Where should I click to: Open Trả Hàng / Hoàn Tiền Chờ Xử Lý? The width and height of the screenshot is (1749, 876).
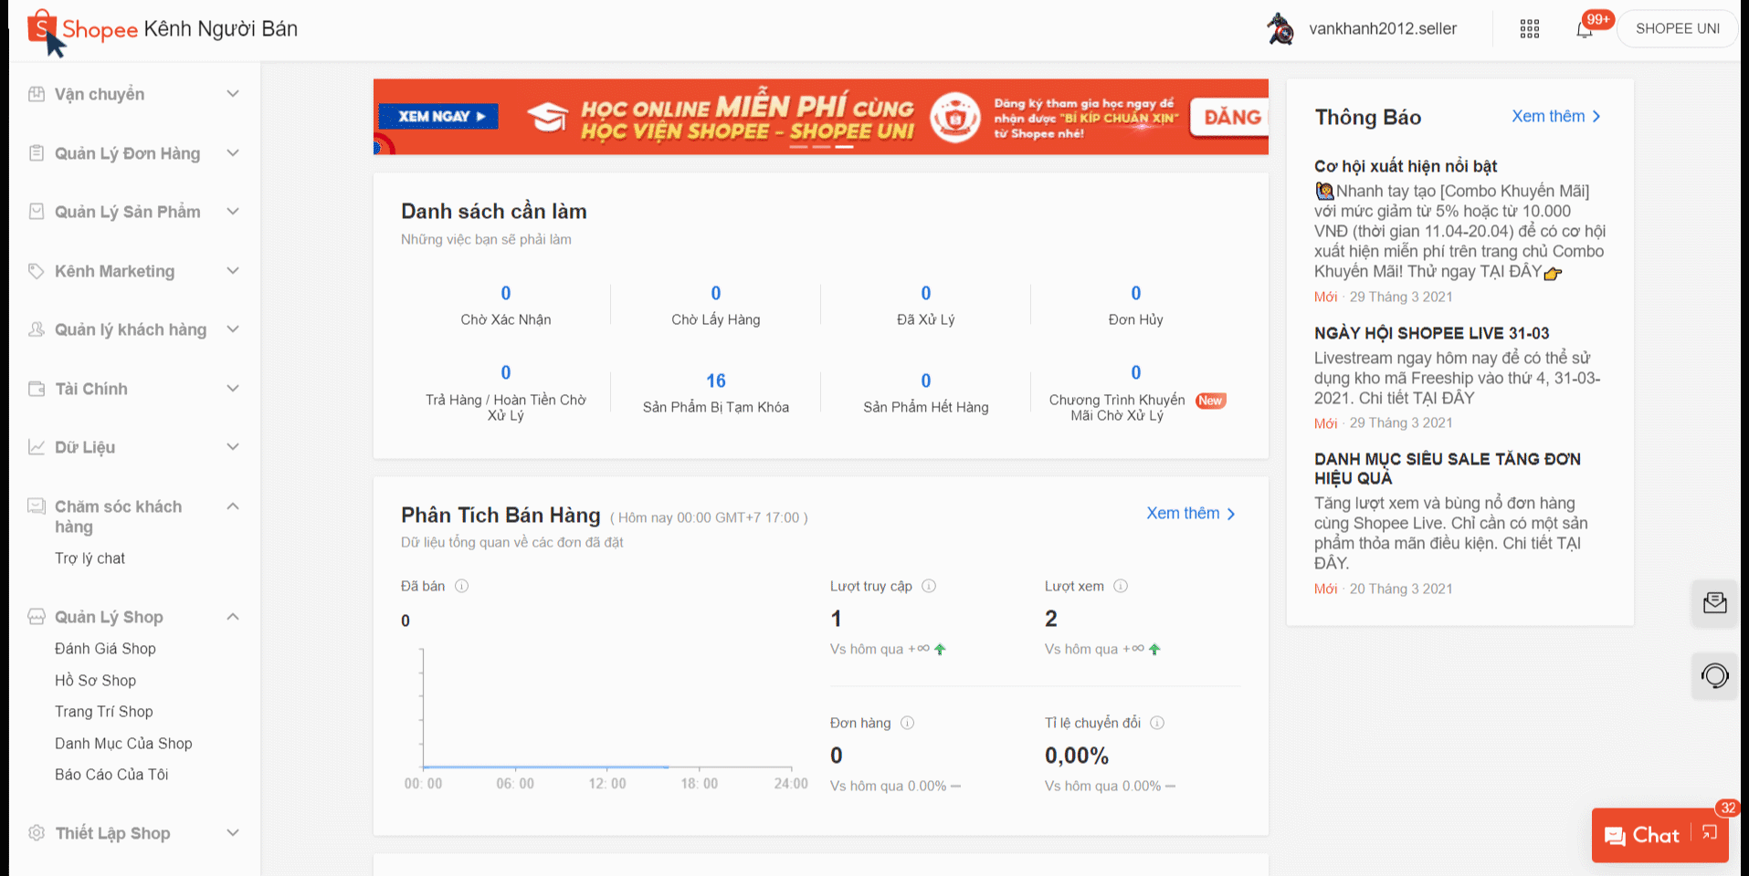click(x=506, y=393)
